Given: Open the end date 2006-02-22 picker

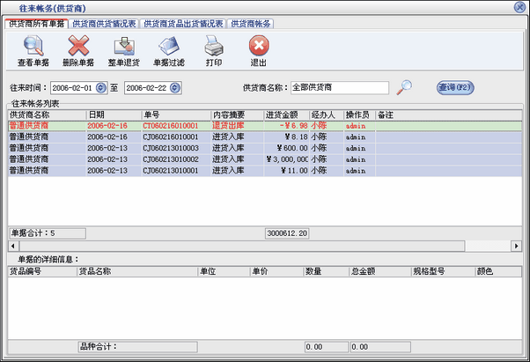Looking at the screenshot, I should (176, 88).
